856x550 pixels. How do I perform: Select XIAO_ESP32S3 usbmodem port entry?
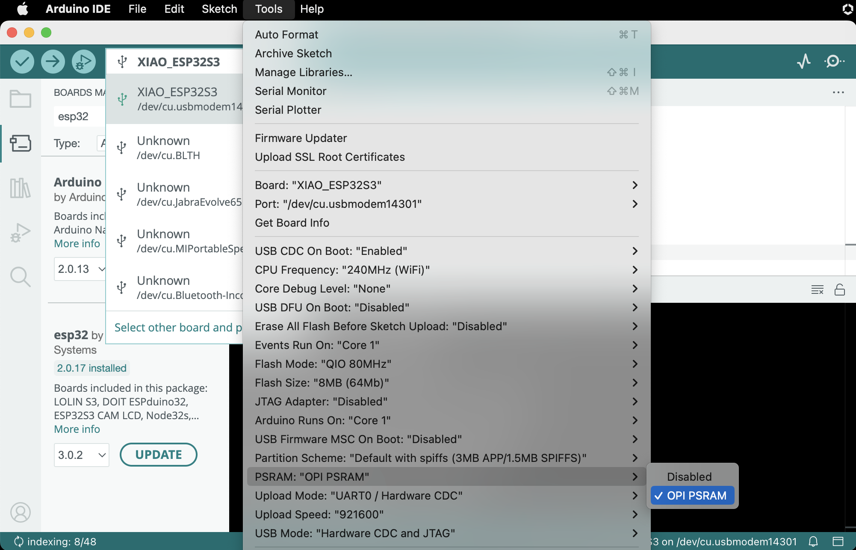pos(174,99)
